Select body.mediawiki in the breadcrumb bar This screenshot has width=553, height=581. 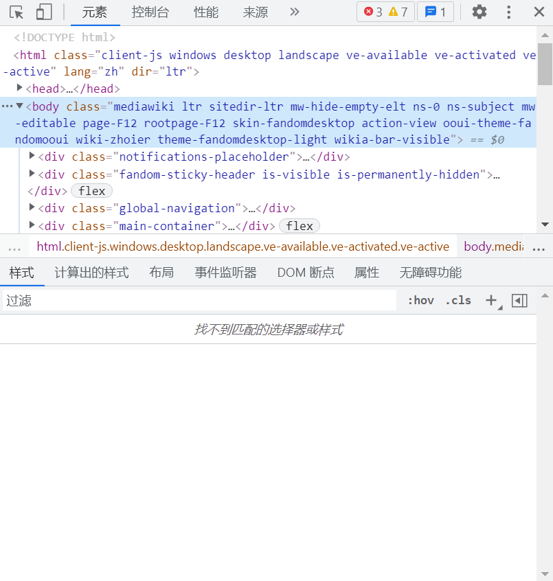click(x=492, y=246)
